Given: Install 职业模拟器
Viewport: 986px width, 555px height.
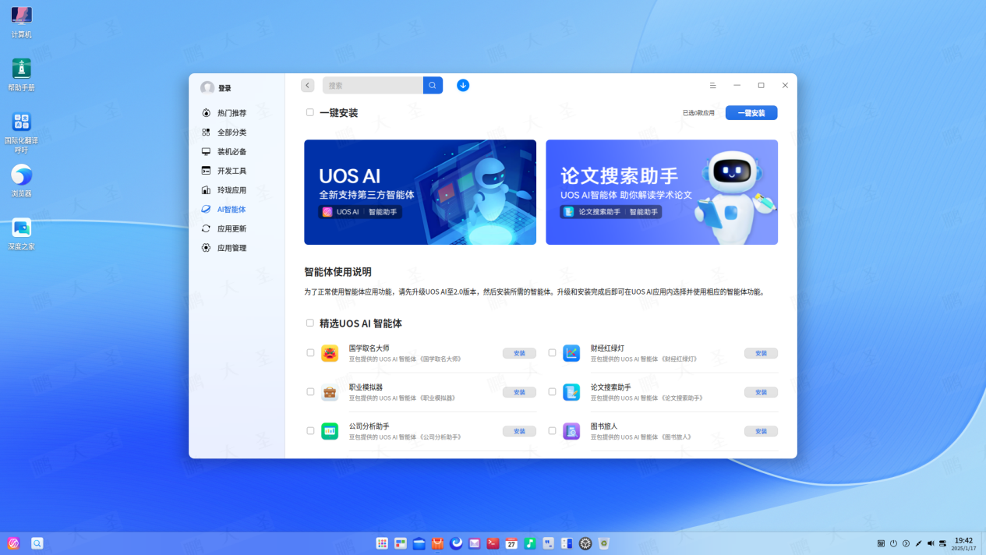Looking at the screenshot, I should coord(519,392).
